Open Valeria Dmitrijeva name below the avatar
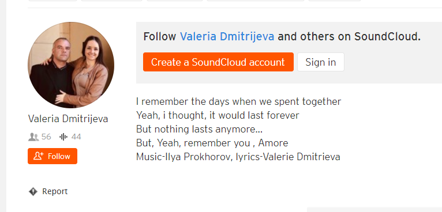 [68, 119]
